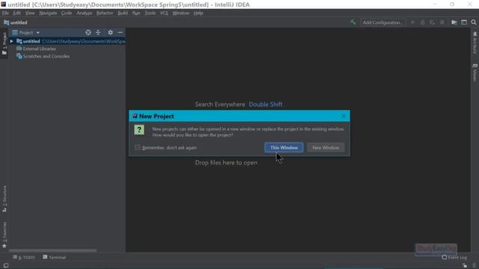Open the Edit menu
This screenshot has height=269, width=479.
point(16,13)
